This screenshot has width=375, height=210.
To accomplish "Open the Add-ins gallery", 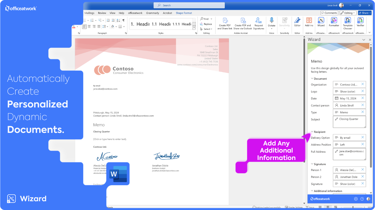I will [309, 22].
